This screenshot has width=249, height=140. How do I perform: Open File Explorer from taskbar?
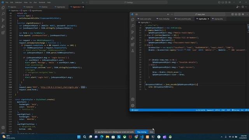click(x=107, y=137)
